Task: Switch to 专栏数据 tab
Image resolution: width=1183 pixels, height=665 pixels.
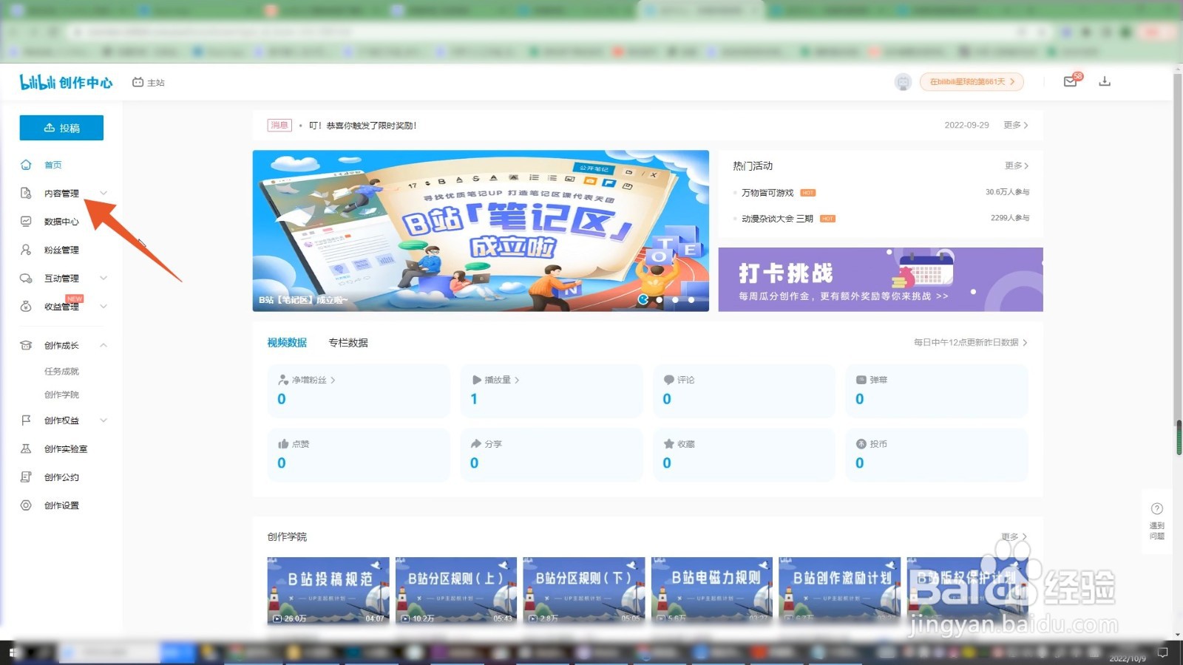Action: (348, 343)
